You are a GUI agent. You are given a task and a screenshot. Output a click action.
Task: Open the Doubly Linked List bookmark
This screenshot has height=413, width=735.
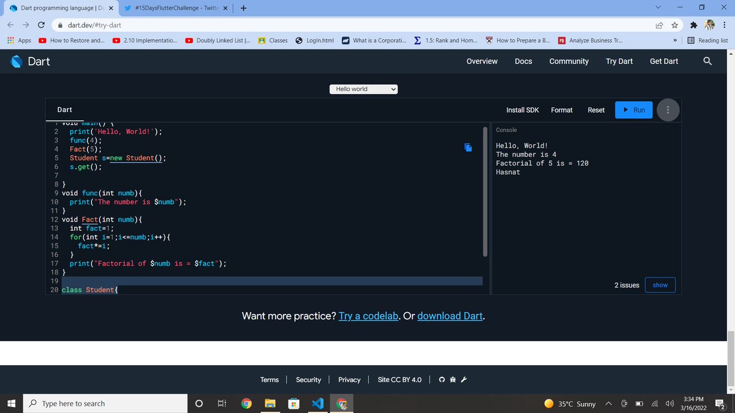tap(217, 40)
